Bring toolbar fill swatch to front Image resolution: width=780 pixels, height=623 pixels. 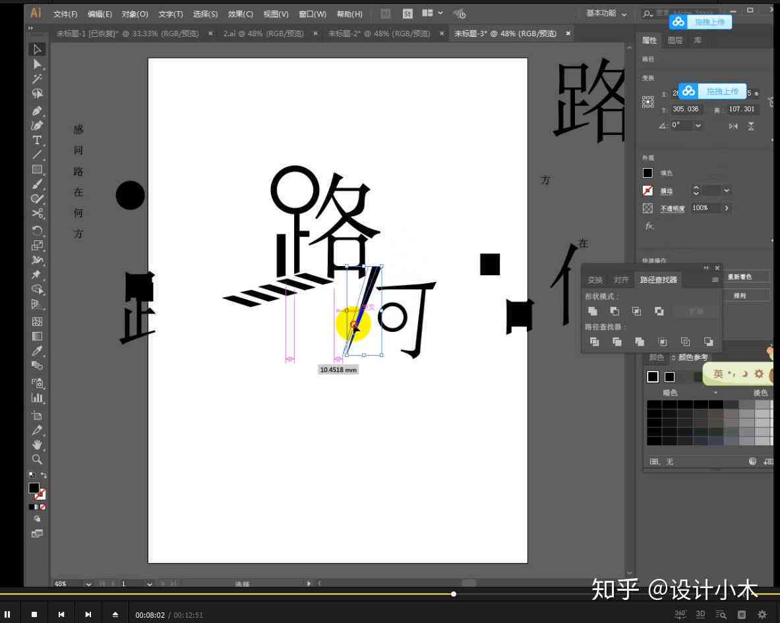[x=34, y=488]
